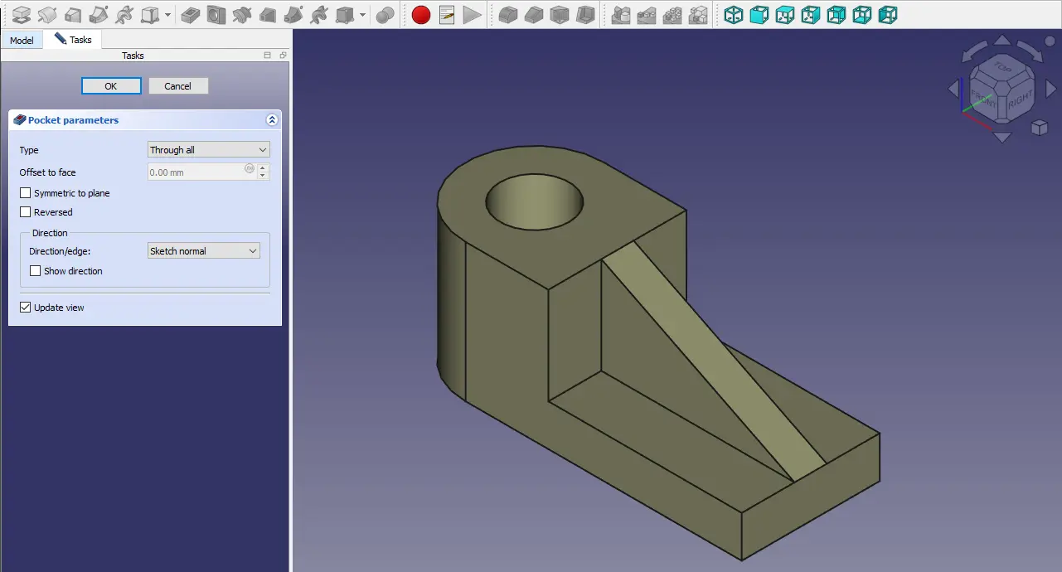Image resolution: width=1062 pixels, height=572 pixels.
Task: Select the Hole tool in toolbar
Action: [216, 15]
